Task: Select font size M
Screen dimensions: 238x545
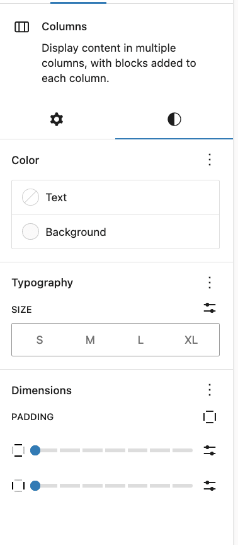Action: [x=90, y=339]
